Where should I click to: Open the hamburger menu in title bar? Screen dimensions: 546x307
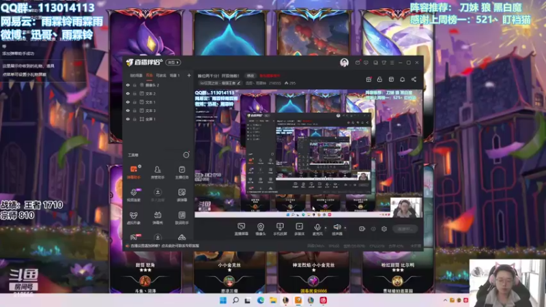point(392,63)
